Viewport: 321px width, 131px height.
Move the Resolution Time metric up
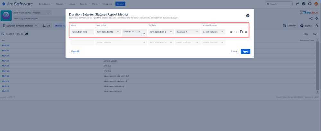pyautogui.click(x=231, y=32)
